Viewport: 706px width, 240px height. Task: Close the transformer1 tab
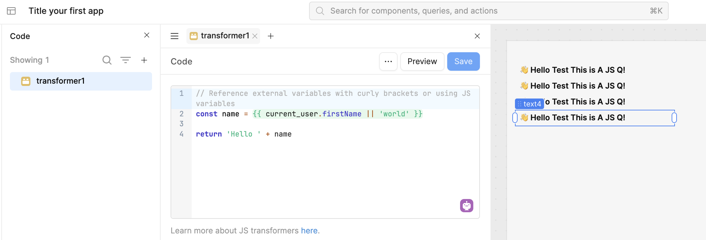tap(255, 36)
